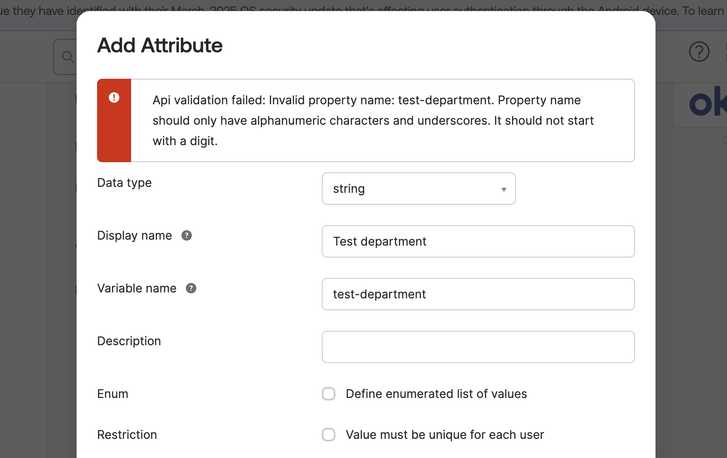This screenshot has height=458, width=727.
Task: Click the Okta logo on the right
Action: tap(707, 103)
